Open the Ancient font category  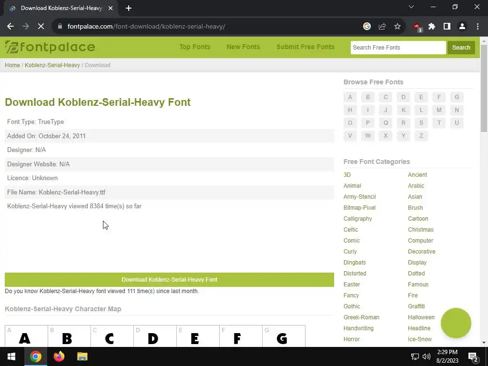[x=417, y=174]
